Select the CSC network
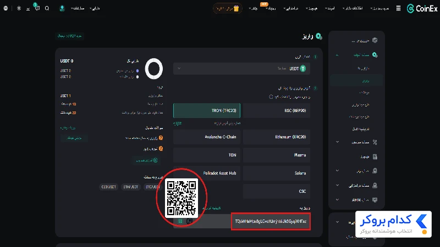Image resolution: width=440 pixels, height=247 pixels. (277, 191)
